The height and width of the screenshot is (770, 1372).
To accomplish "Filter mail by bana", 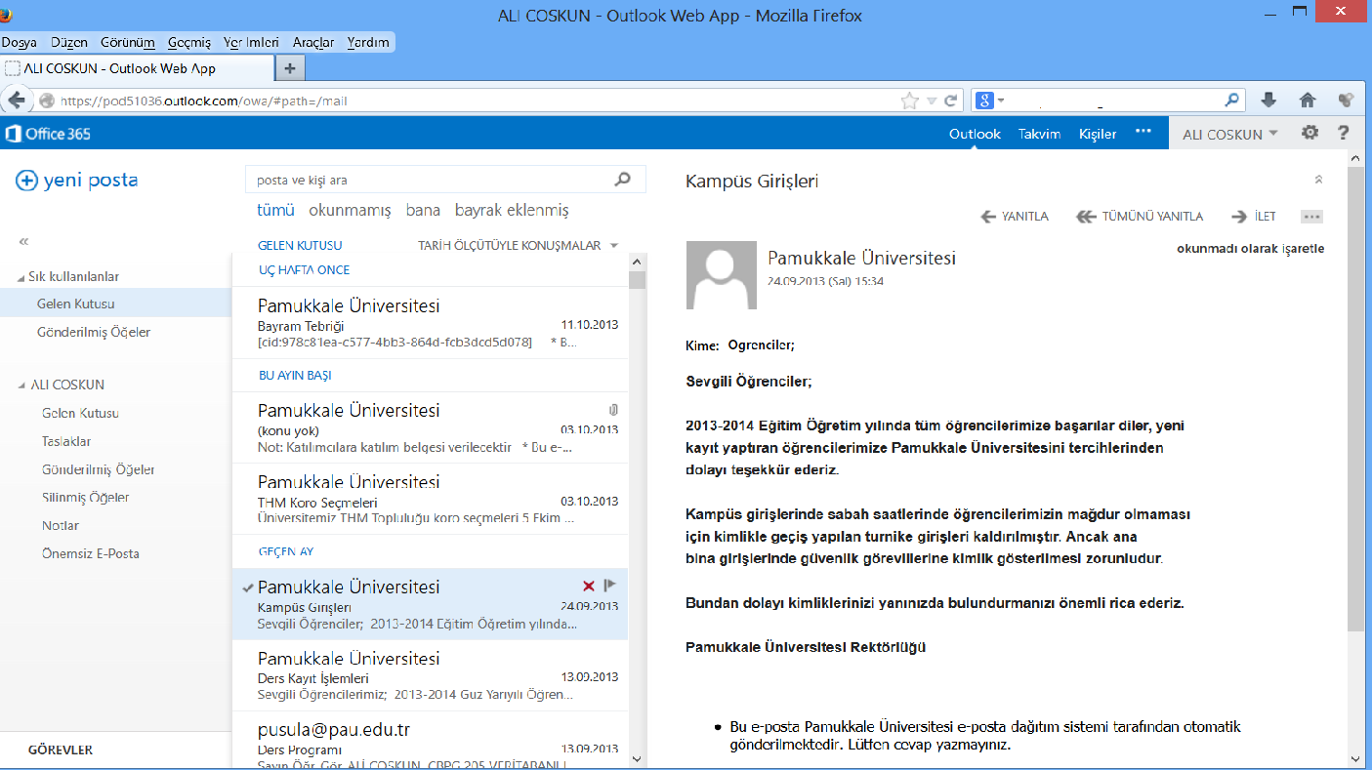I will tap(423, 210).
